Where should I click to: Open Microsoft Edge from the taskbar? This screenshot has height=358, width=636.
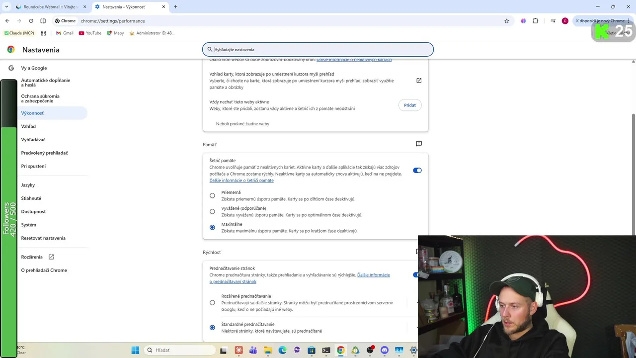click(282, 350)
